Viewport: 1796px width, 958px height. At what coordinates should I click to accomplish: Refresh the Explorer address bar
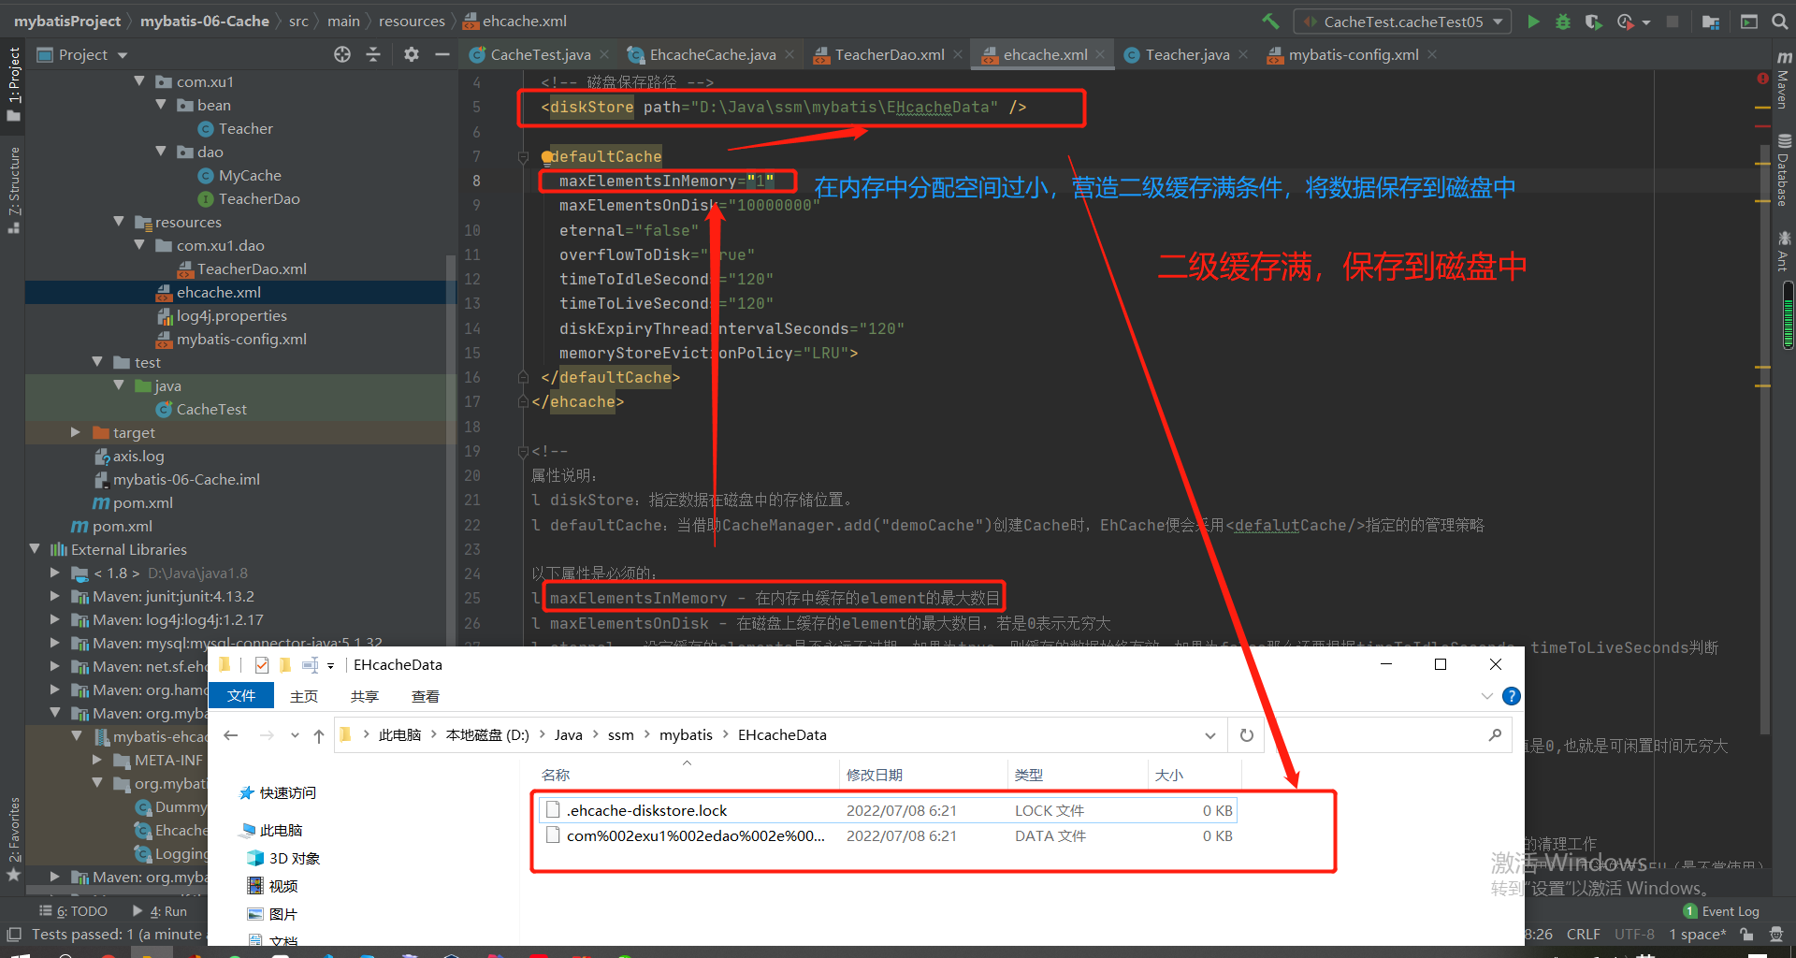[x=1246, y=735]
